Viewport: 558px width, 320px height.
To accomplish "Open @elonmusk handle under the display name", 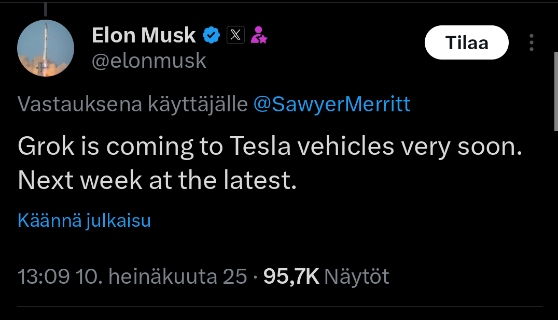I will (x=149, y=61).
